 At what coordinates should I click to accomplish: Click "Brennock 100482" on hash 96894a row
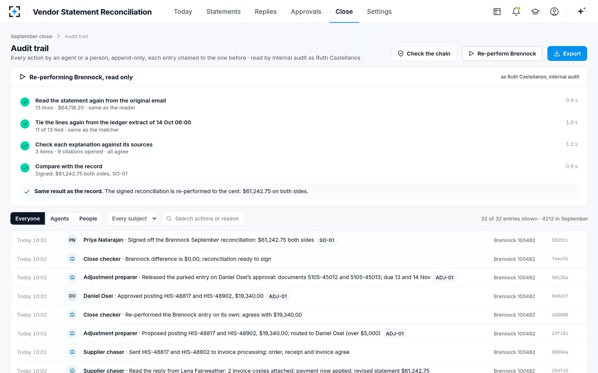click(514, 352)
